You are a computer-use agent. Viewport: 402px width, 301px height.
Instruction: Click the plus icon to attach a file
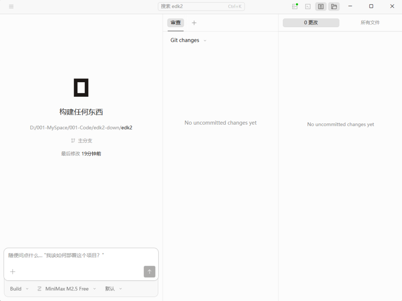tap(13, 272)
